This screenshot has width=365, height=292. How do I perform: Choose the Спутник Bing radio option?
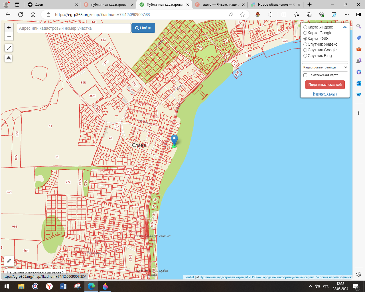coord(305,56)
